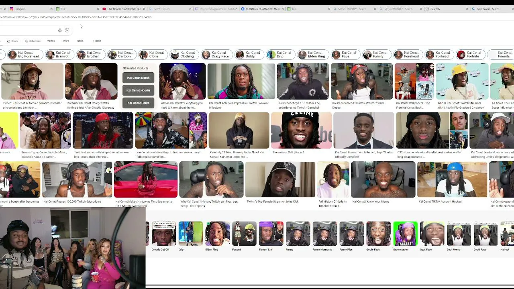Click the visual search camera icon

(67, 31)
